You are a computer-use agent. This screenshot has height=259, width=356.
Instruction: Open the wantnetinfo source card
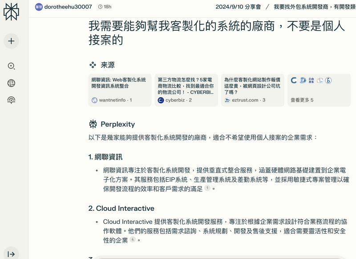click(x=120, y=90)
